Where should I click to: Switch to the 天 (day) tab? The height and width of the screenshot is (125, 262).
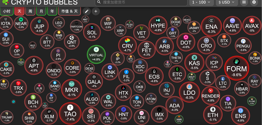point(19,11)
